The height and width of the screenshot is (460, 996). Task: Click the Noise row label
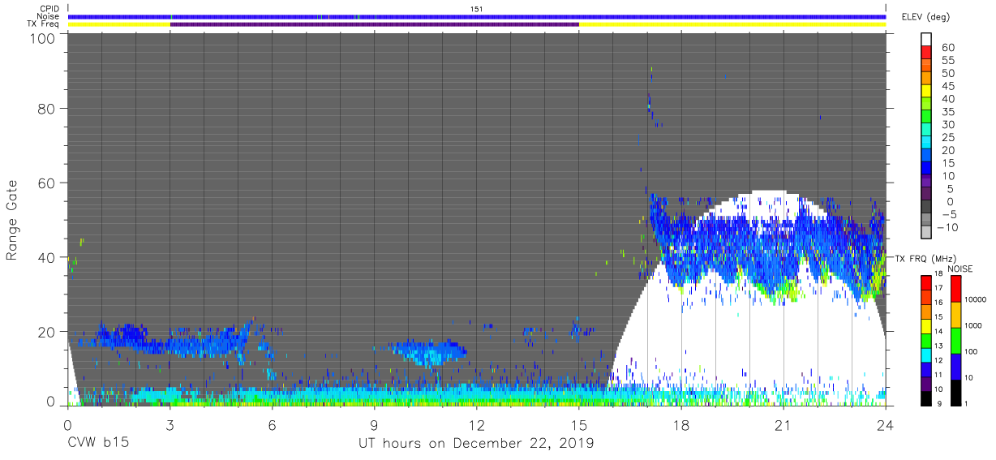coord(49,16)
